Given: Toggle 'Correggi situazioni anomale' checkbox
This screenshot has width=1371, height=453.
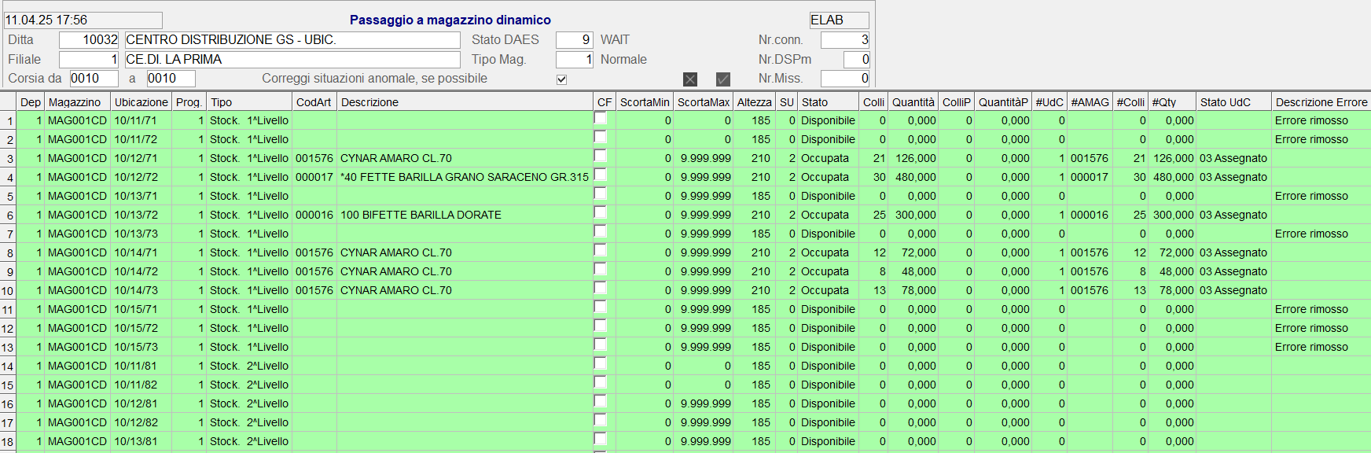Looking at the screenshot, I should point(561,79).
